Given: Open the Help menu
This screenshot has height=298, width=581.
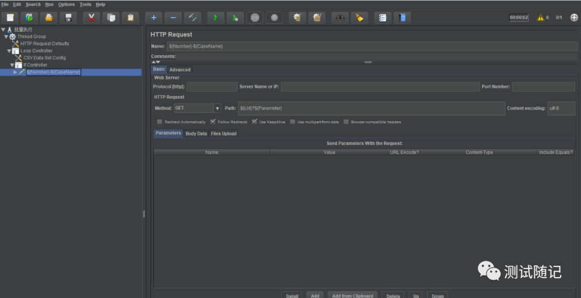Looking at the screenshot, I should coord(101,4).
